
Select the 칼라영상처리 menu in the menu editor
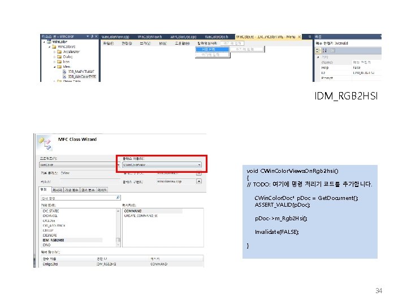click(207, 43)
